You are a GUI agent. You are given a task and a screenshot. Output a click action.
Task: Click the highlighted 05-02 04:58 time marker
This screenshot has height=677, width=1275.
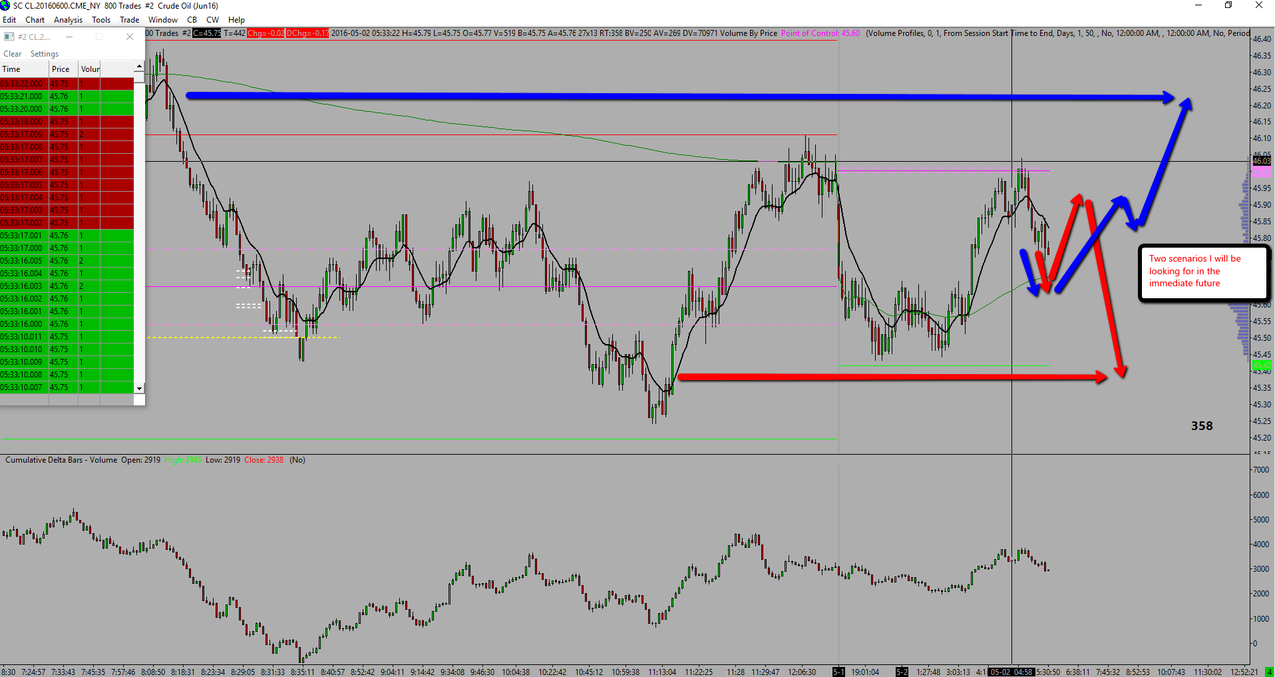coord(1011,672)
